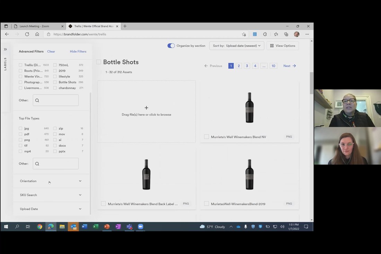Switch to Trellis Wente Brand tab
Screen dimensions: 381x254
[93, 26]
